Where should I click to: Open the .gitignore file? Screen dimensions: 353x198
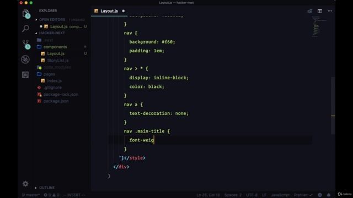pos(52,87)
